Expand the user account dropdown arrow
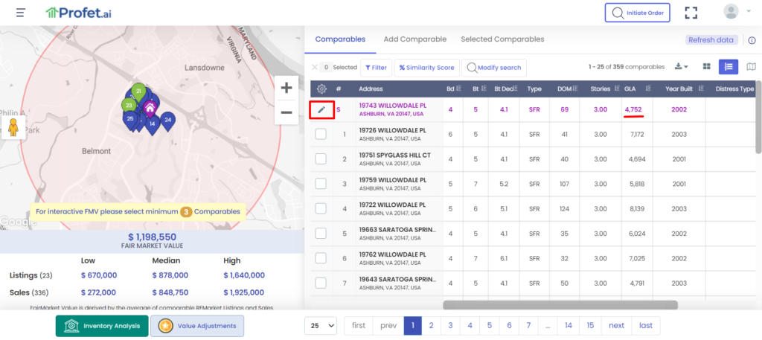Viewport: 762px width, 340px height. click(749, 11)
